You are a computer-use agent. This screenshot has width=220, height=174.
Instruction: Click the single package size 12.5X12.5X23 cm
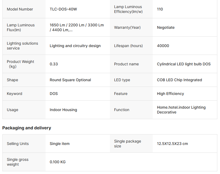click(x=172, y=144)
